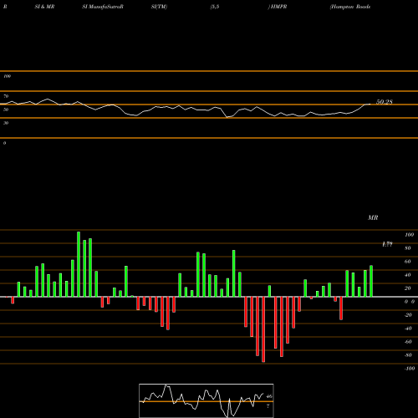
Task: Click the MR value text 1.77
Action: point(387,244)
